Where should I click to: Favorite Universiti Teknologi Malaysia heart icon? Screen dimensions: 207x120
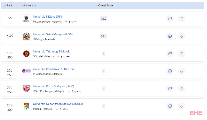[x=181, y=54]
